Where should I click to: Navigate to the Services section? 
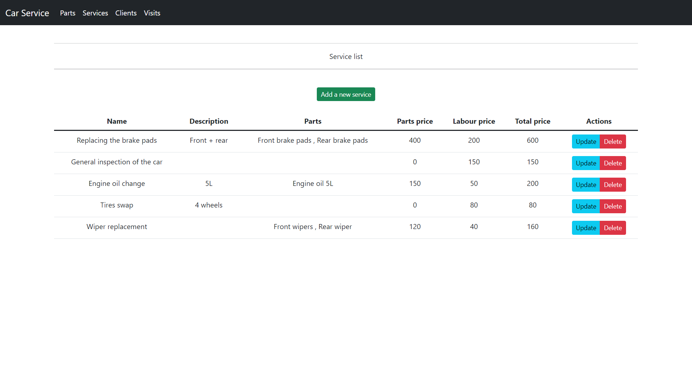[95, 13]
